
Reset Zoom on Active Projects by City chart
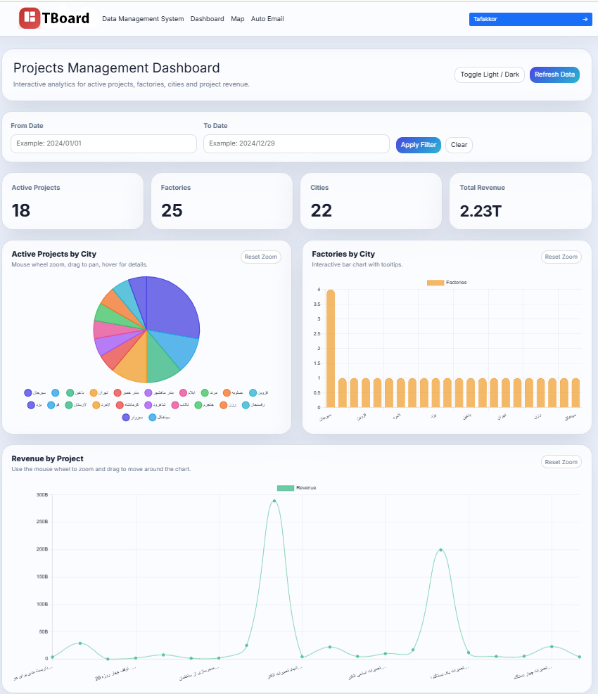(x=261, y=257)
